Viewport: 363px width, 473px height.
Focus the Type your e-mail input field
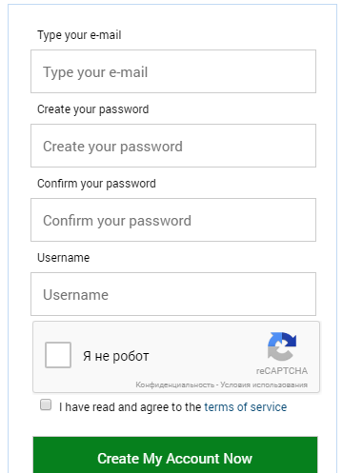point(173,71)
